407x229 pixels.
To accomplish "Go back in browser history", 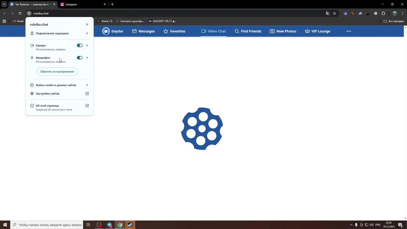I will tap(4, 13).
